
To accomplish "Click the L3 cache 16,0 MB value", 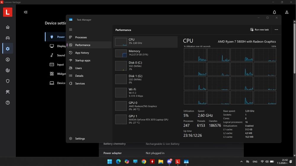I will (249, 137).
